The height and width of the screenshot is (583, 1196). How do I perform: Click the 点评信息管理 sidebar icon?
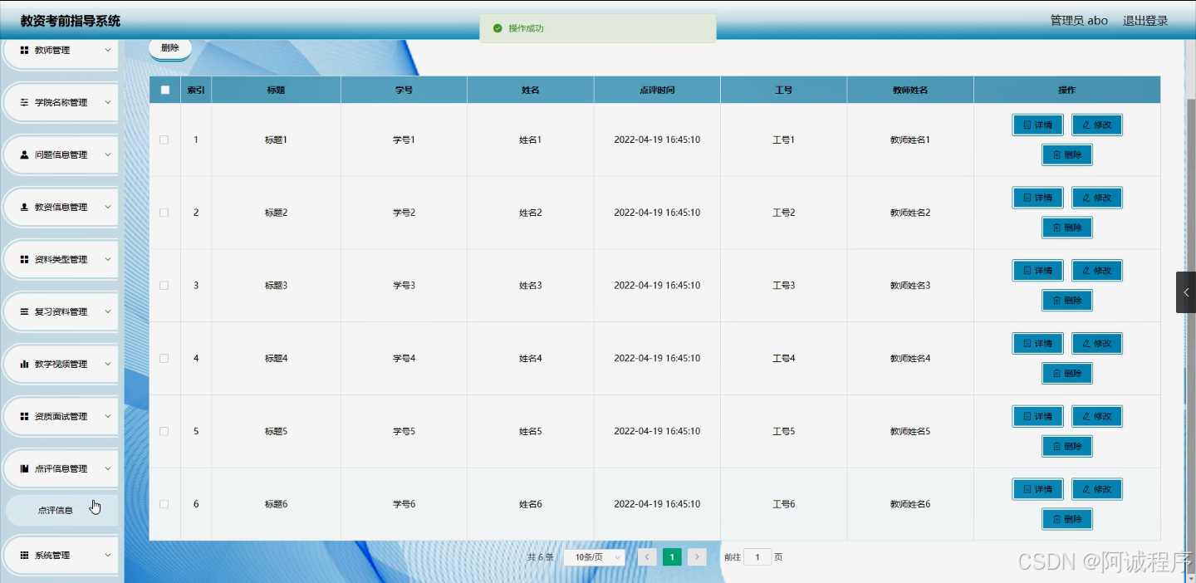pos(24,468)
